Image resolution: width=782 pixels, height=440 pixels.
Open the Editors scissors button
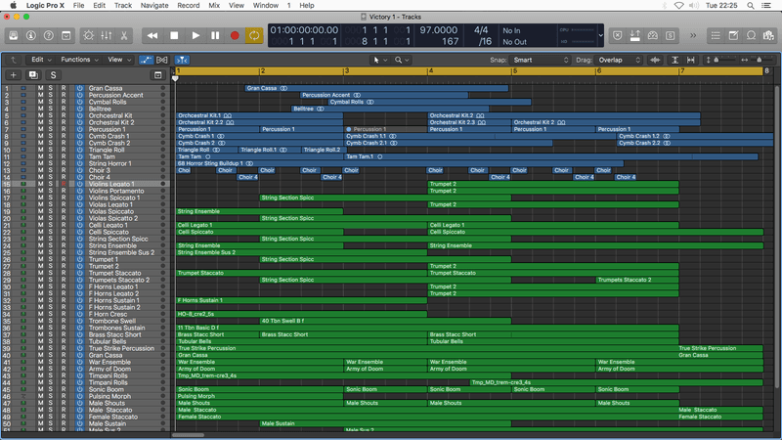[x=124, y=35]
